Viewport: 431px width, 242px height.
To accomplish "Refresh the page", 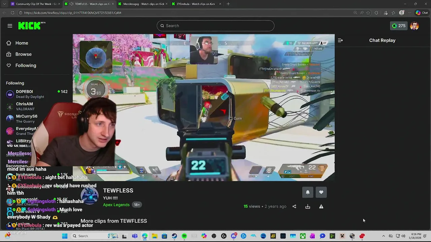I will [12, 13].
